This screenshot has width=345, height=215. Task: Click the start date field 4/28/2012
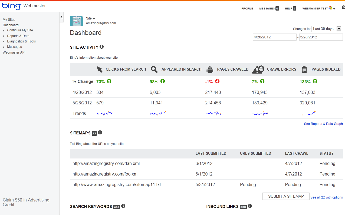coord(274,37)
